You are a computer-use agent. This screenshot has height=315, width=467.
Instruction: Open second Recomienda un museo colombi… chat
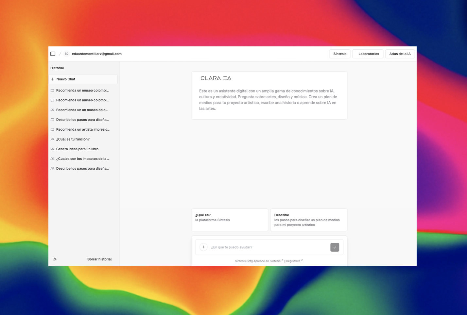(83, 100)
